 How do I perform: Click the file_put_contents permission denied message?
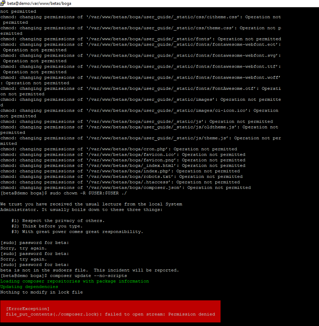pos(110,314)
